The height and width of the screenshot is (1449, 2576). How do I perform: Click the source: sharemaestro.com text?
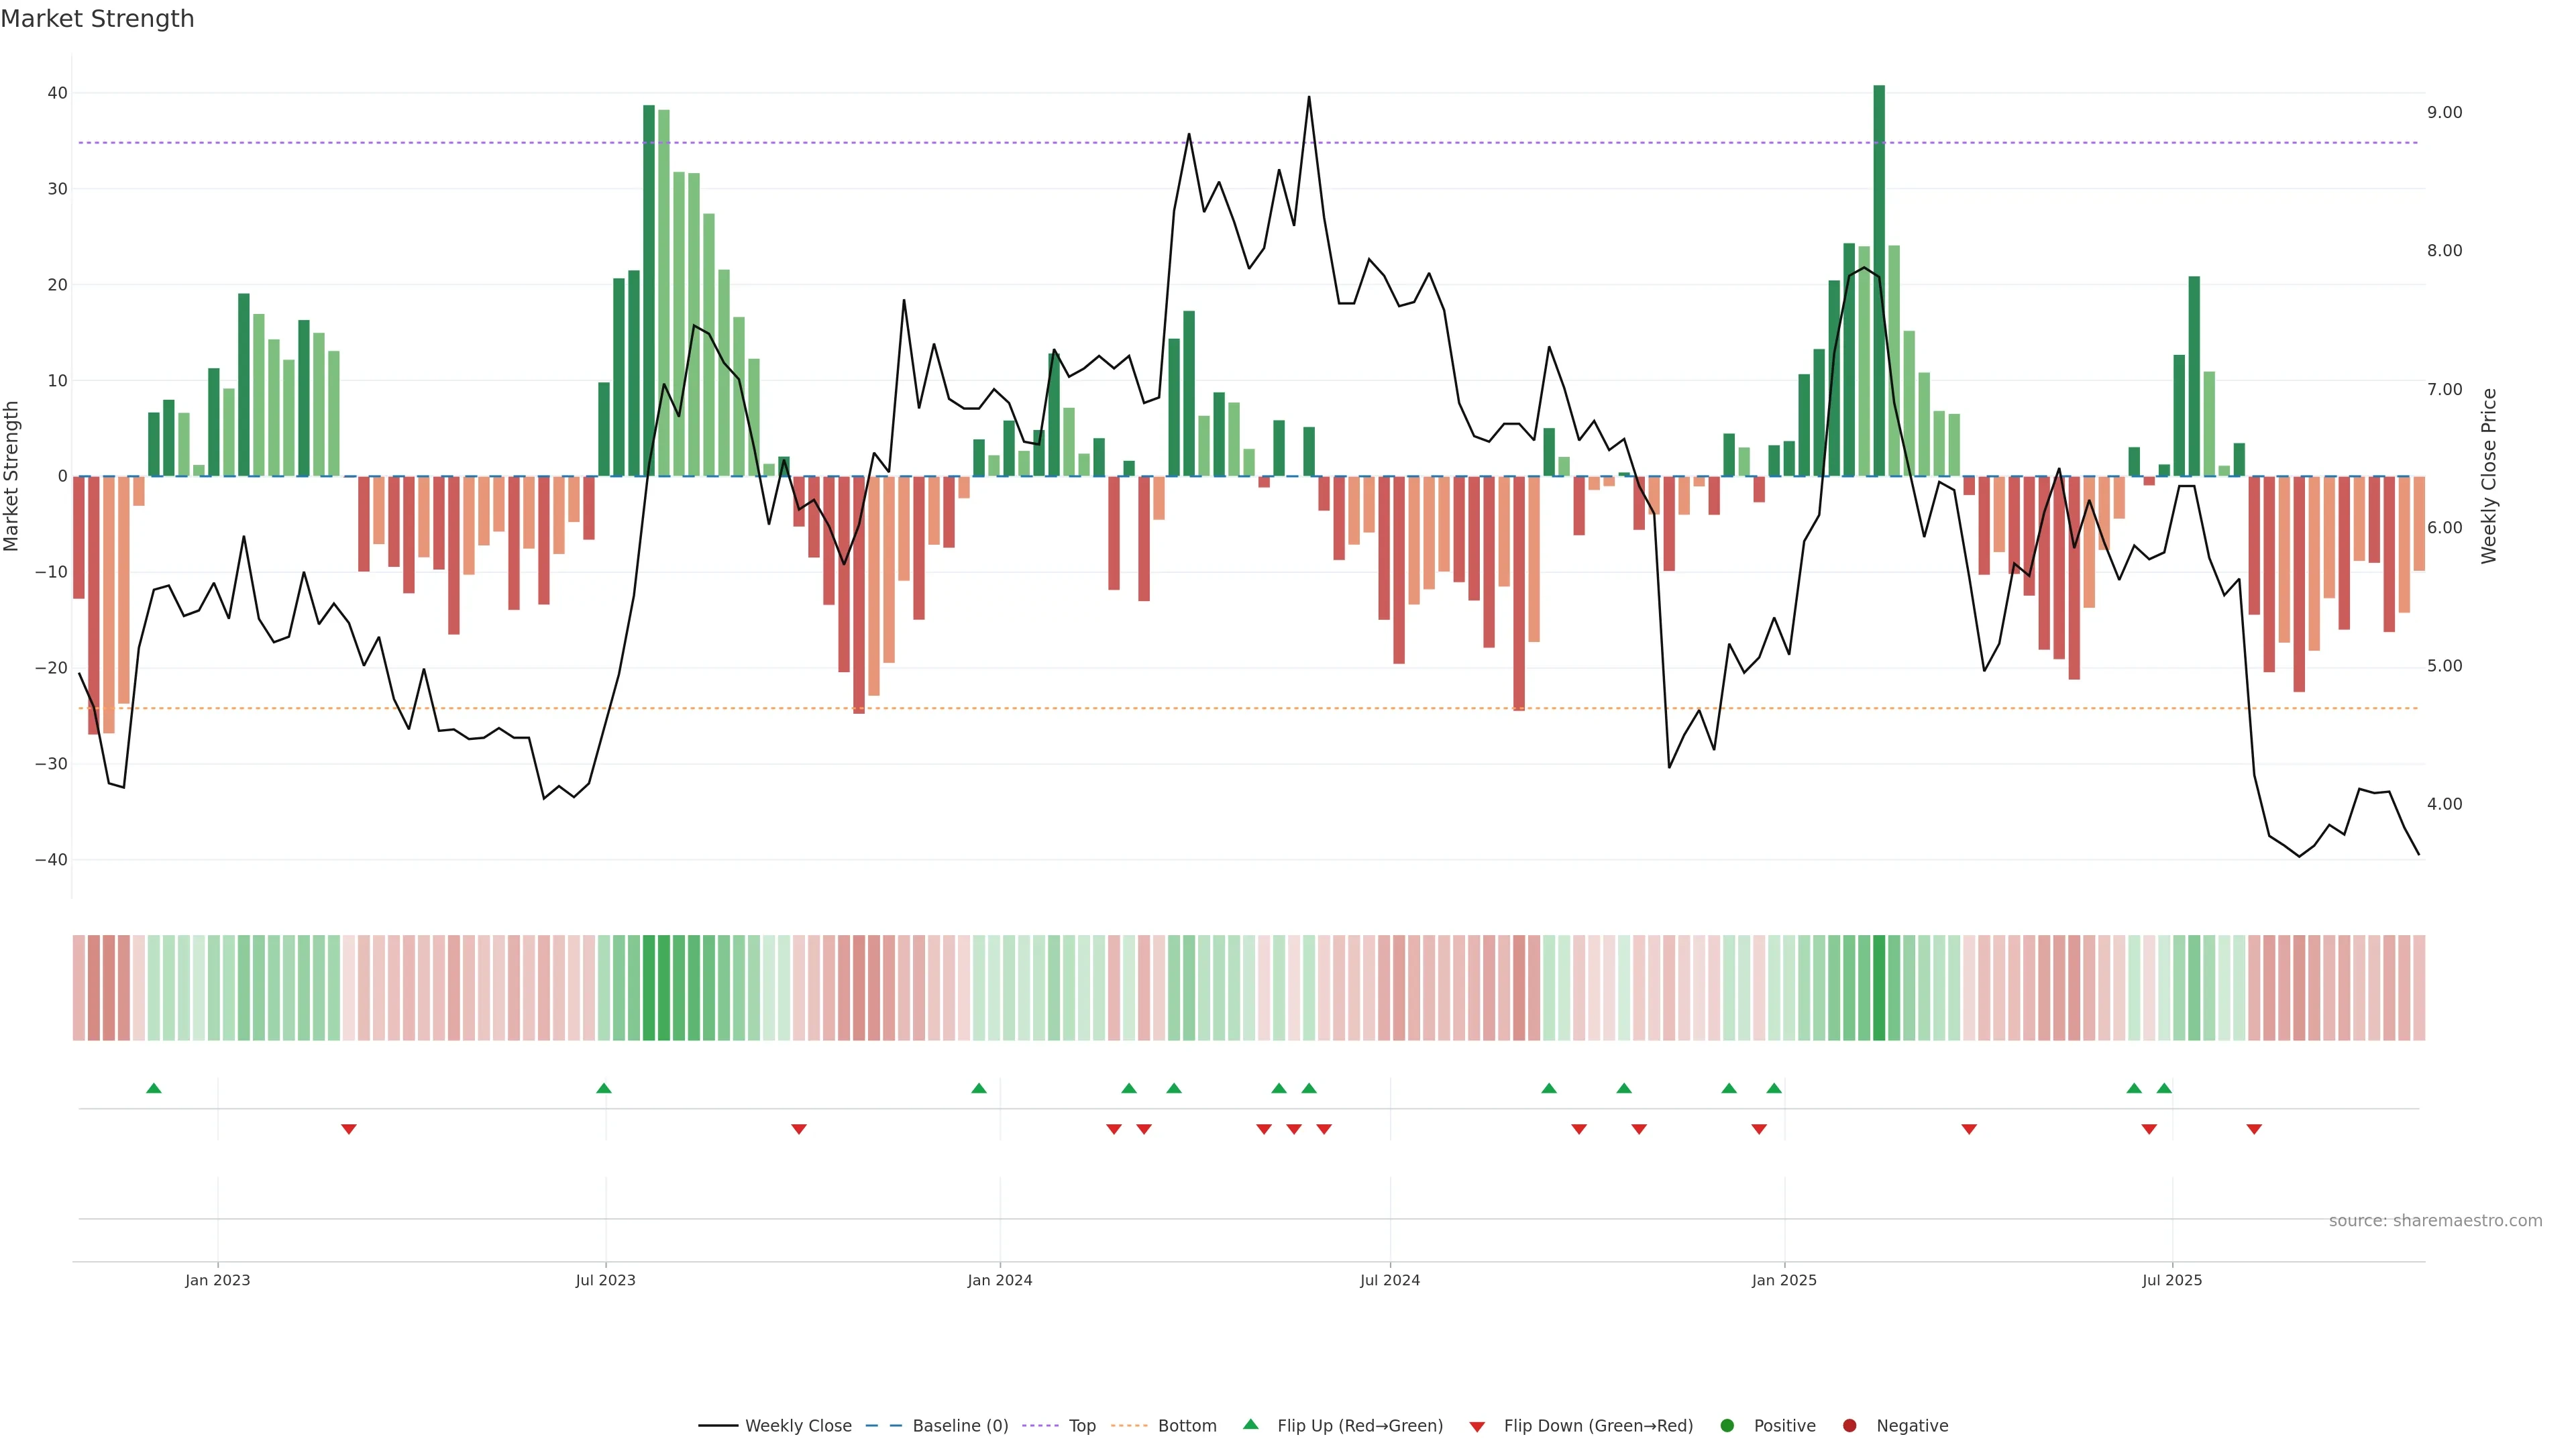[x=2435, y=1221]
